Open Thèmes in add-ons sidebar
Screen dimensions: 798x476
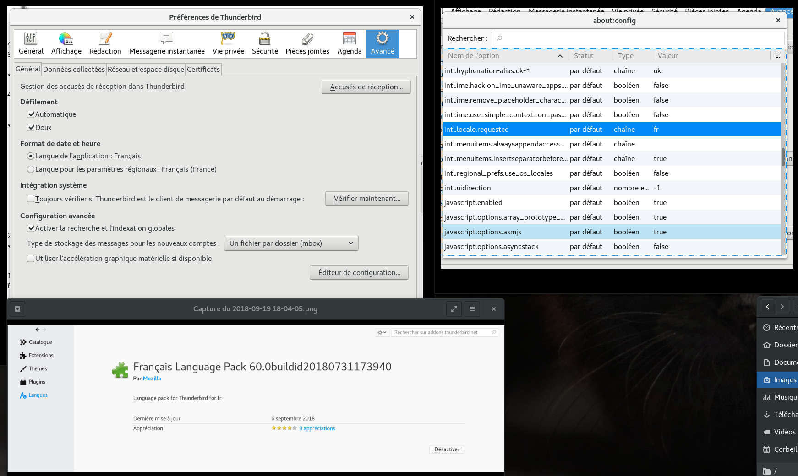[33, 369]
